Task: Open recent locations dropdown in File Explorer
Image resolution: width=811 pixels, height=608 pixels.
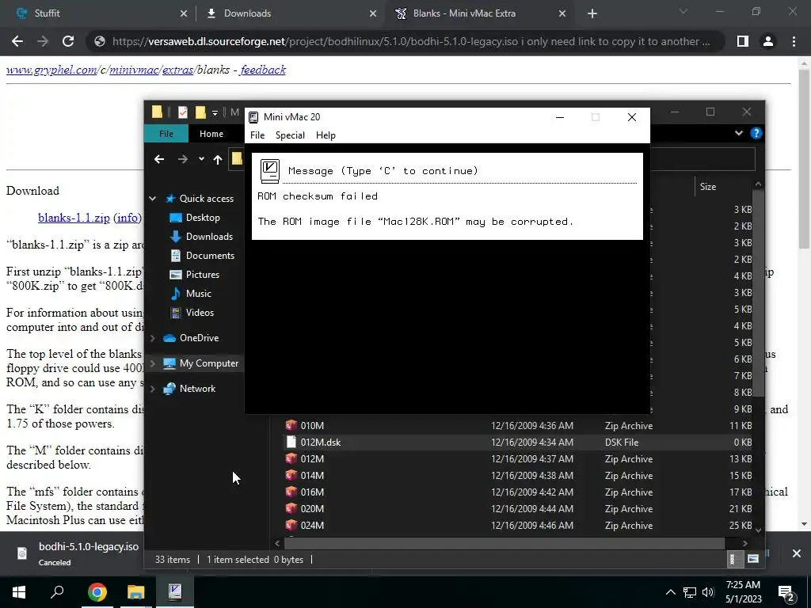Action: [201, 159]
